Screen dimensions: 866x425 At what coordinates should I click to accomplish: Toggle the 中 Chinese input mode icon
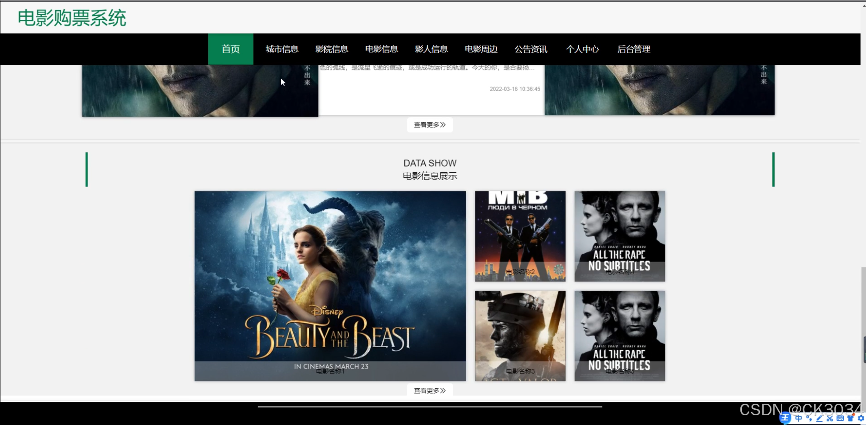click(798, 419)
